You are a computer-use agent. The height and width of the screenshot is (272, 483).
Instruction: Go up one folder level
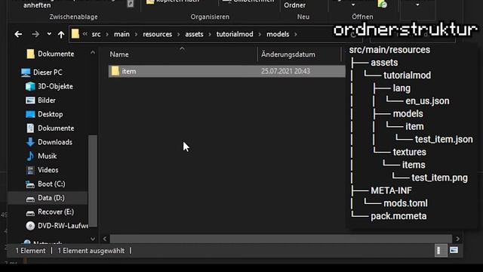pyautogui.click(x=61, y=35)
